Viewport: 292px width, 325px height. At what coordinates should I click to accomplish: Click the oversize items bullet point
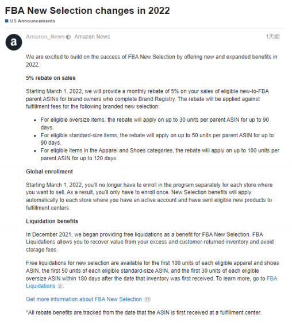click(155, 123)
